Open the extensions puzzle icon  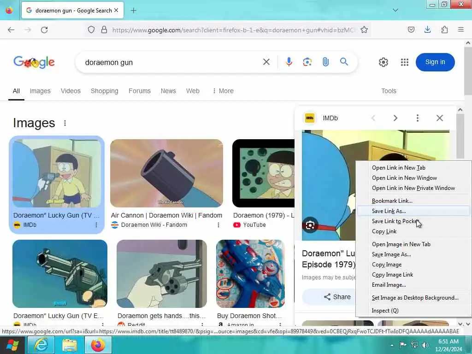(444, 29)
